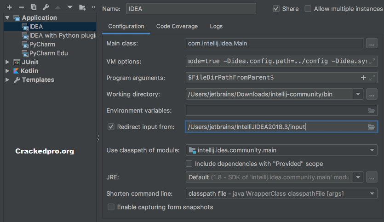Insert macro into Program arguments
The image size is (384, 222).
(363, 78)
